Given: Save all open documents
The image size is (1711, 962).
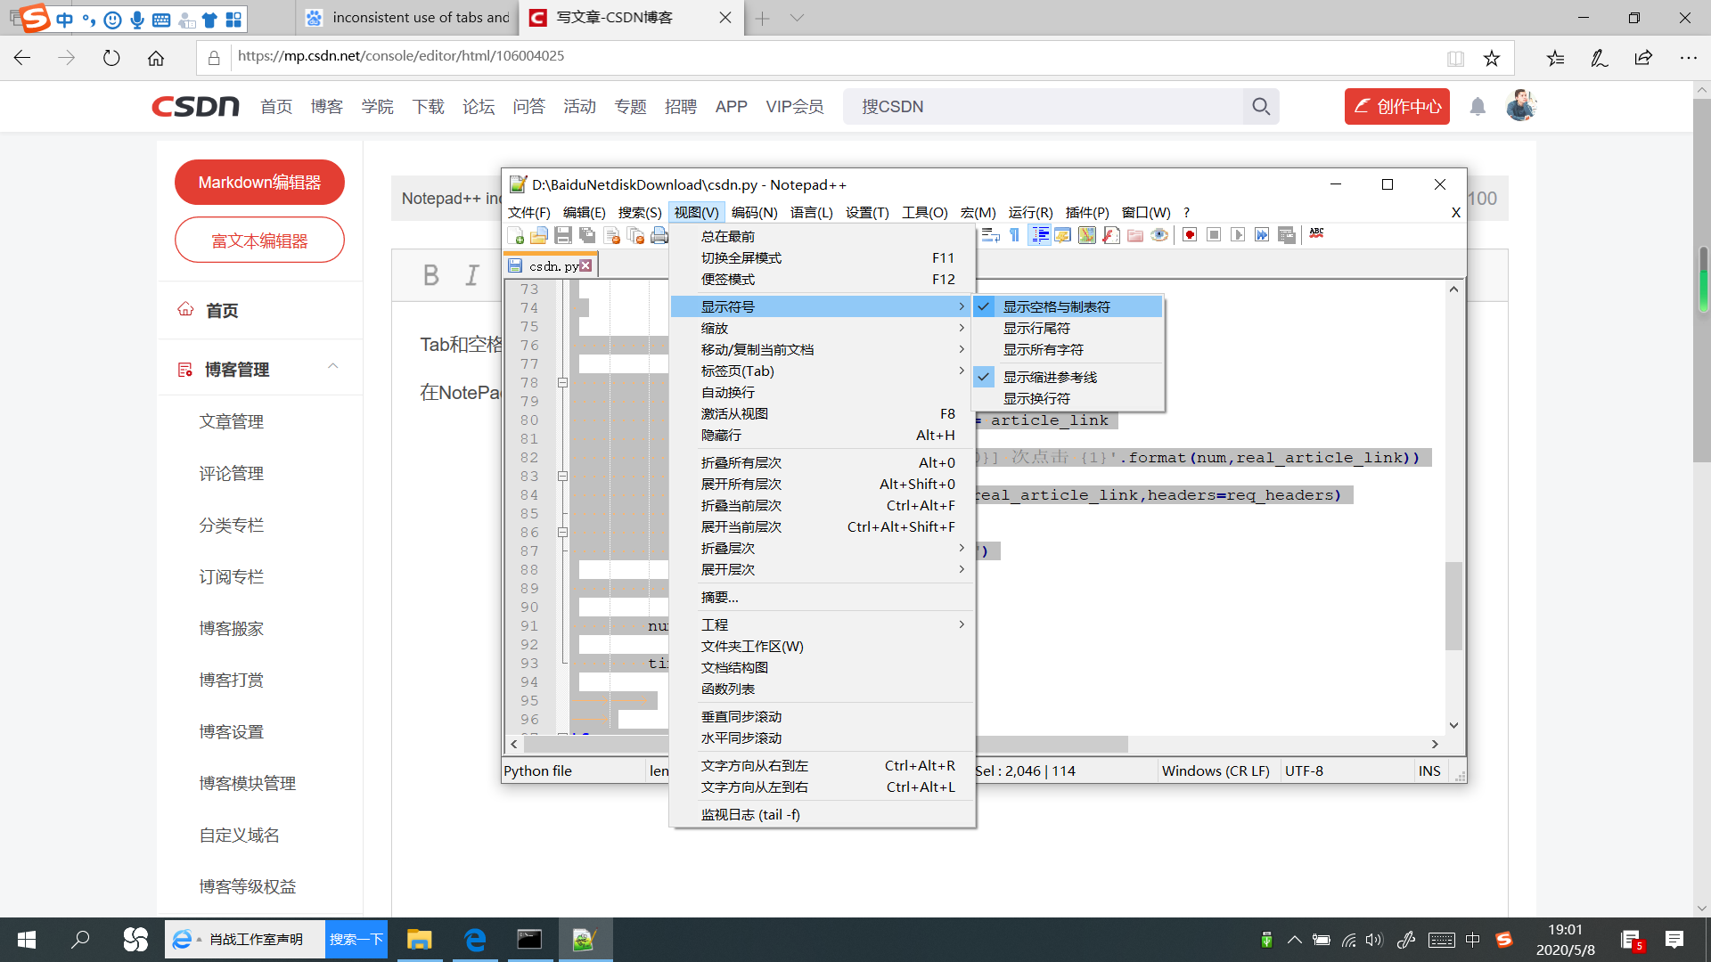Looking at the screenshot, I should [x=586, y=235].
